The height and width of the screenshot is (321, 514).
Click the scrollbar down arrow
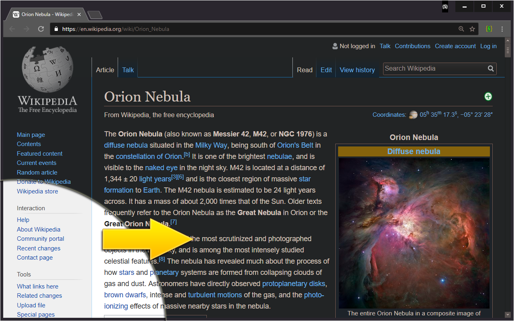click(508, 314)
